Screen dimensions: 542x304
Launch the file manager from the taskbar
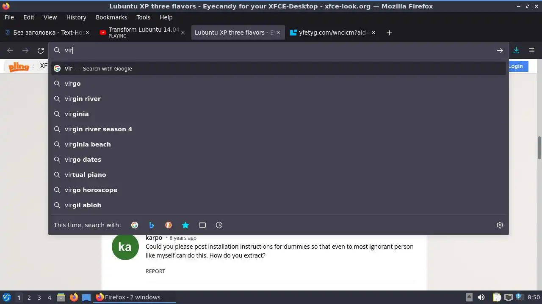pos(61,297)
